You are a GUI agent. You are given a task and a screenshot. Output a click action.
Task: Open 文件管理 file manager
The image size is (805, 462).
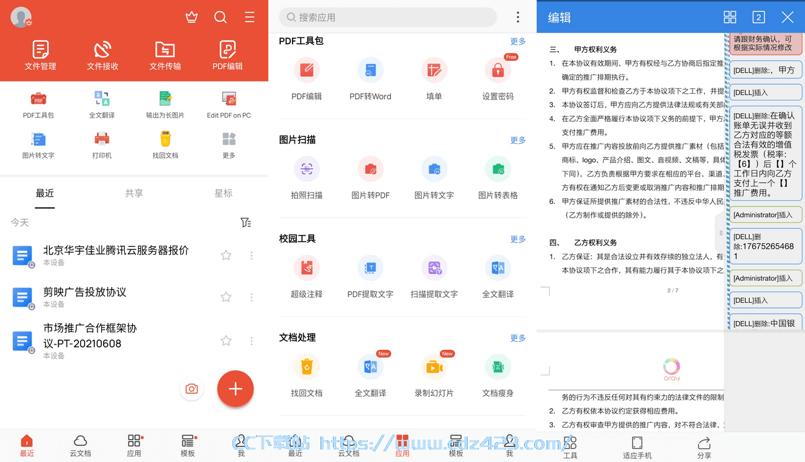click(40, 55)
